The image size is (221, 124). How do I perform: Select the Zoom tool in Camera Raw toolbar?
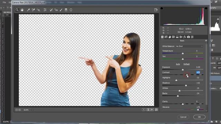point(17,10)
